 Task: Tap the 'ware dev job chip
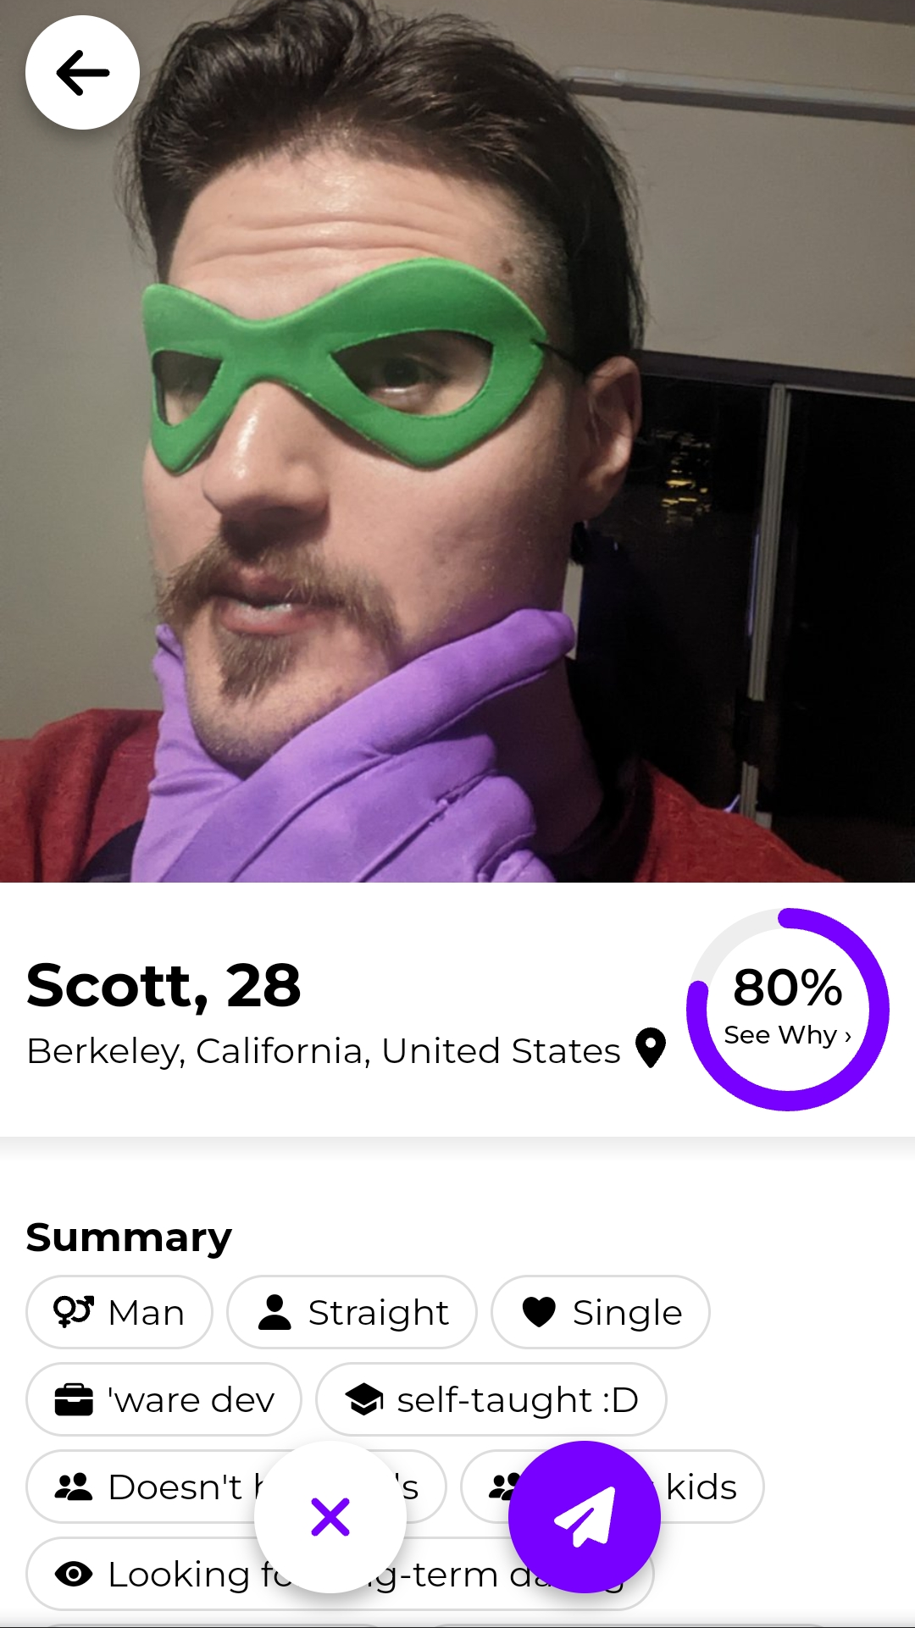coord(164,1399)
